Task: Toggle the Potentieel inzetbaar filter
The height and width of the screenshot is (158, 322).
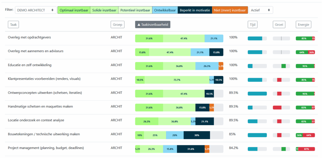Action: coord(135,10)
